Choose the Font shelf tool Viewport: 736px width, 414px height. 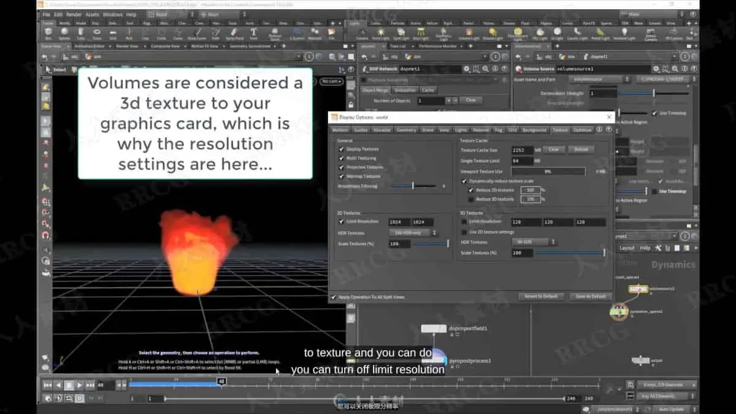[x=253, y=33]
